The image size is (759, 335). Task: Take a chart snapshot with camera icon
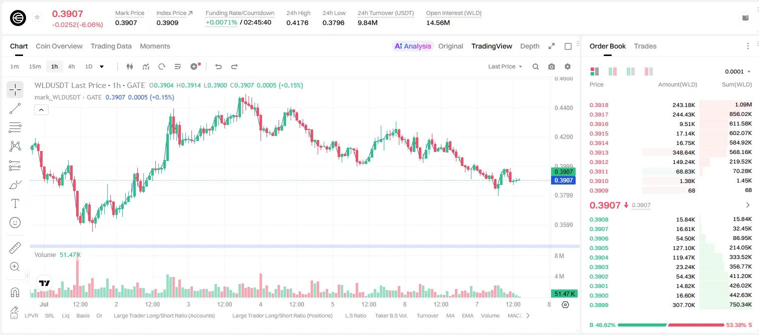coord(552,66)
